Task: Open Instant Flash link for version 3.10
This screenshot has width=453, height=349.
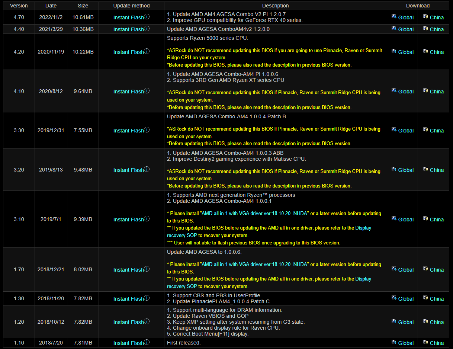Action: pos(128,220)
